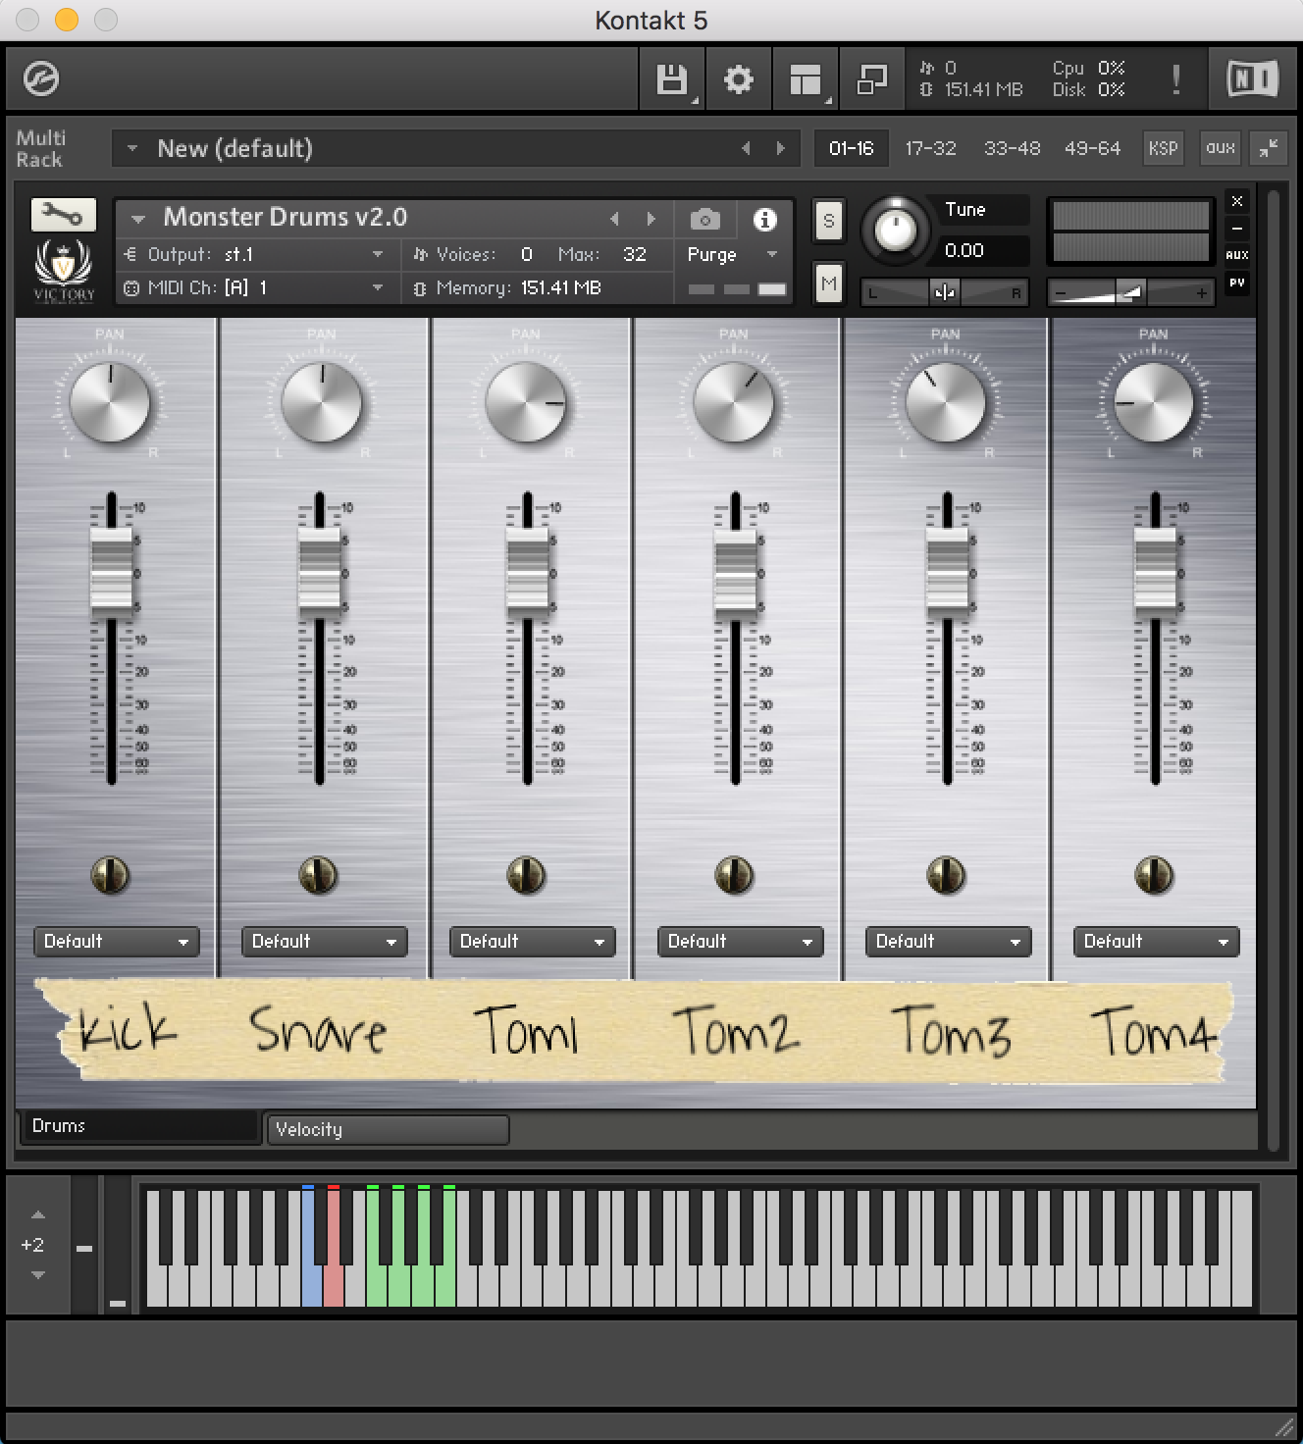Screen dimensions: 1303x1444
Task: Switch to the Drums tab
Action: point(139,1126)
